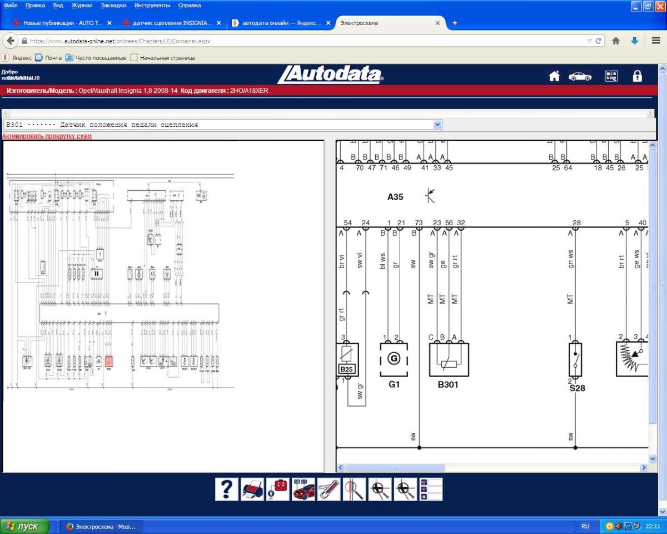Open the Почта bookmark

click(49, 57)
